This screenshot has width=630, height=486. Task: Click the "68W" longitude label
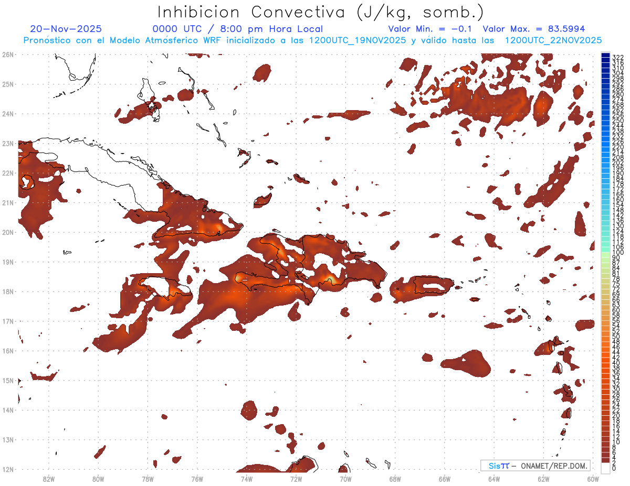click(x=395, y=479)
